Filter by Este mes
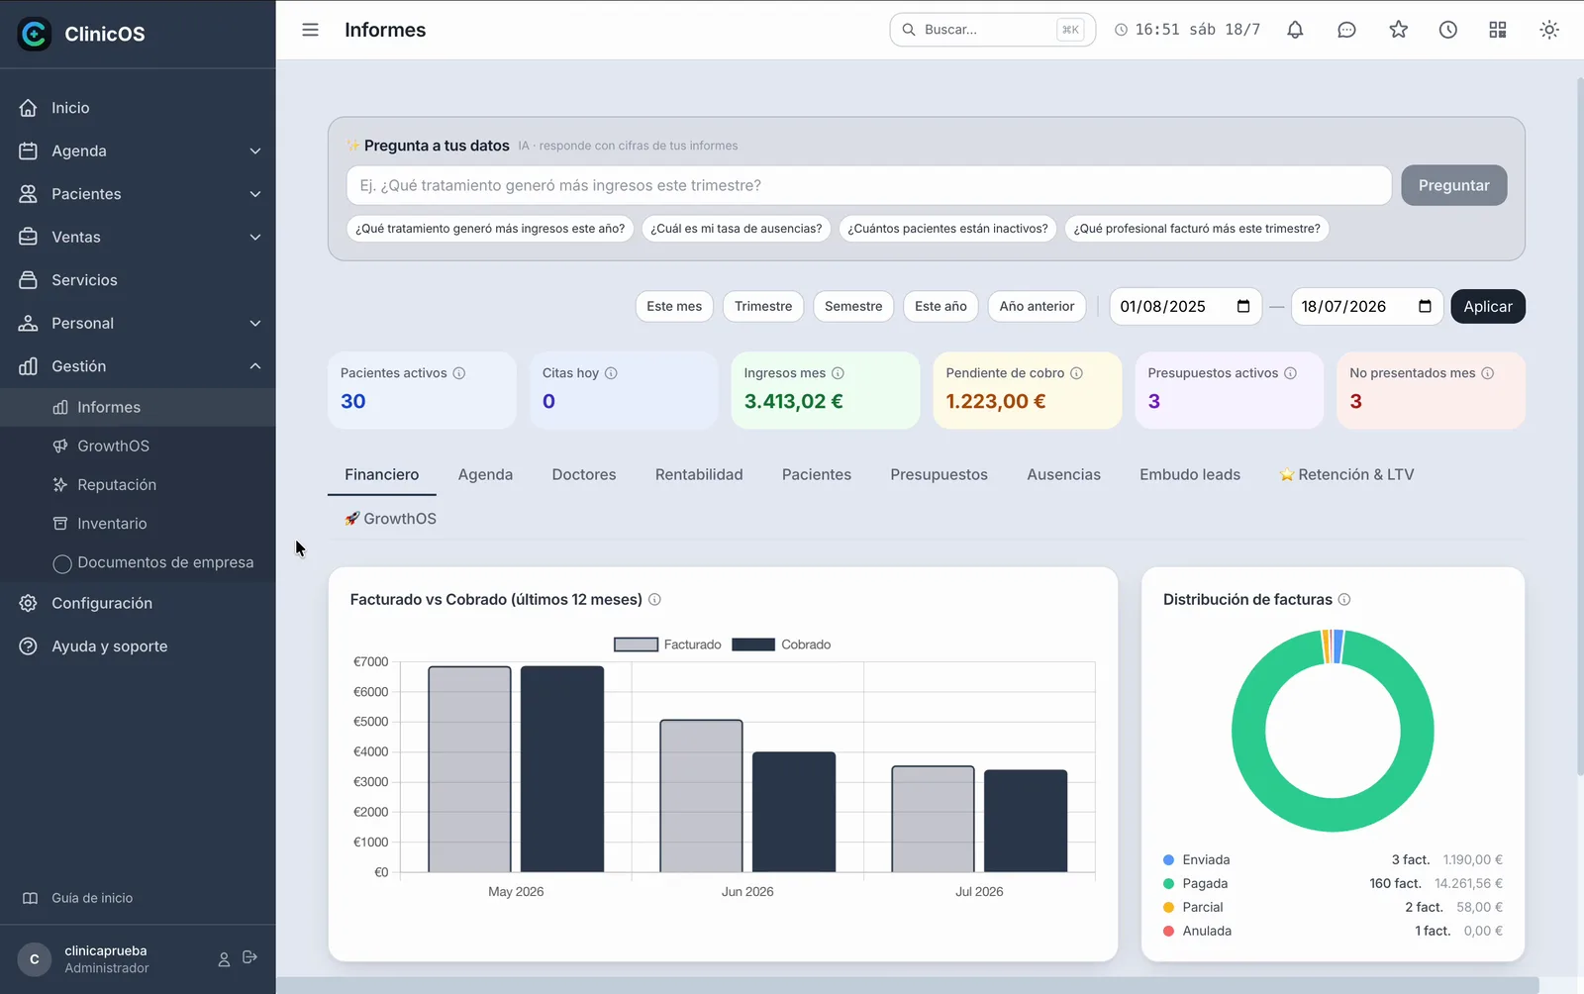This screenshot has height=994, width=1584. coord(674,306)
